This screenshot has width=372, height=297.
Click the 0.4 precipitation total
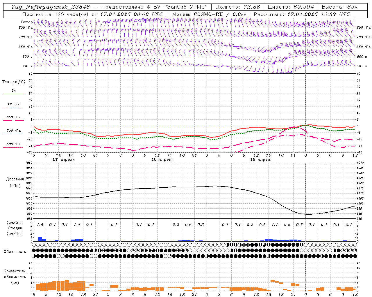52,224
